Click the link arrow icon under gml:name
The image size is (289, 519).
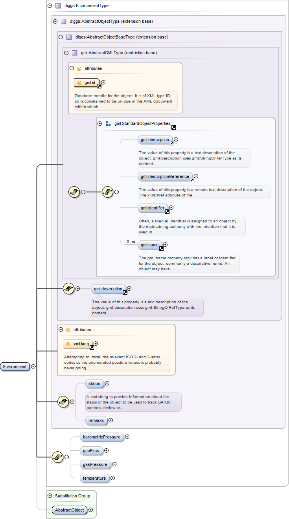click(x=161, y=248)
